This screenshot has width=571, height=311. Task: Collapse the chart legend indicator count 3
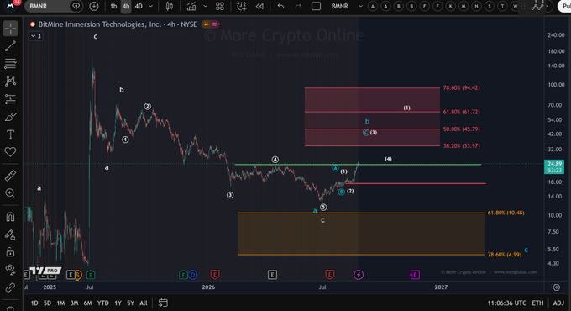pyautogui.click(x=36, y=36)
